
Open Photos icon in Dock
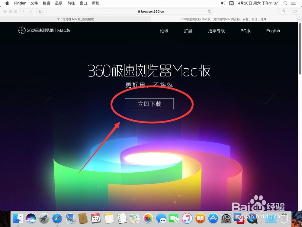(148, 219)
